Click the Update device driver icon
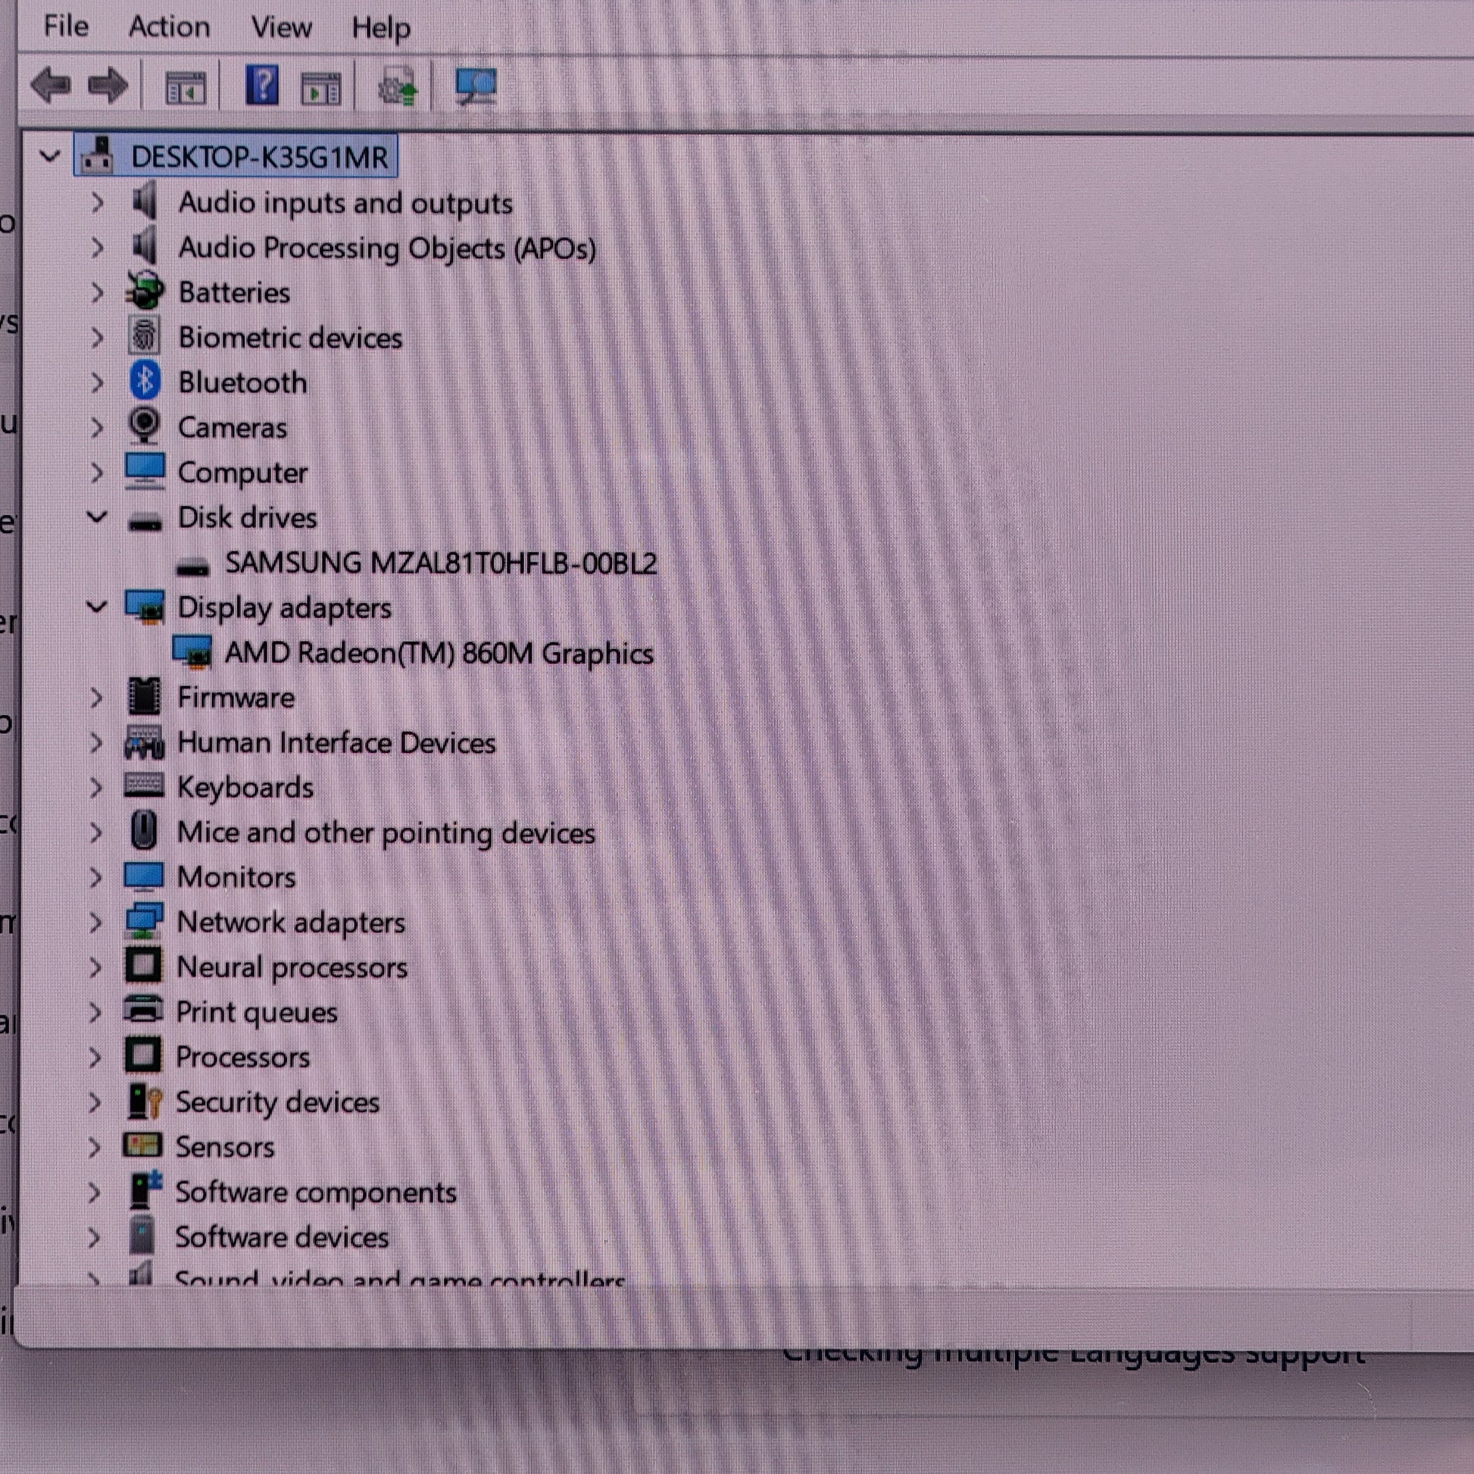This screenshot has width=1474, height=1474. 398,86
